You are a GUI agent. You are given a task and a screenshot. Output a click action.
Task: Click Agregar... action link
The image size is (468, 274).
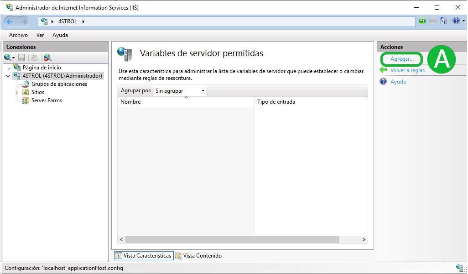[x=402, y=59]
